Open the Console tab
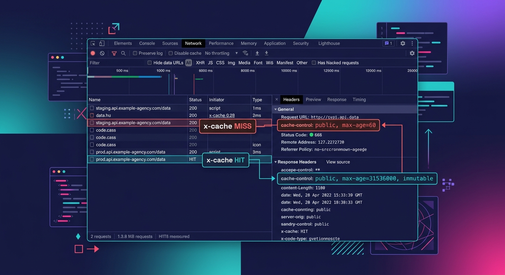The image size is (505, 275). click(147, 43)
